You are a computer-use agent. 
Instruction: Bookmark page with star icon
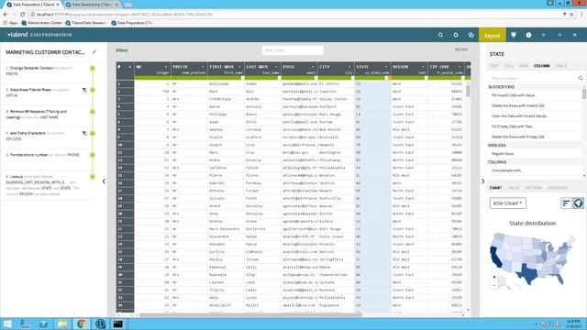pyautogui.click(x=571, y=15)
